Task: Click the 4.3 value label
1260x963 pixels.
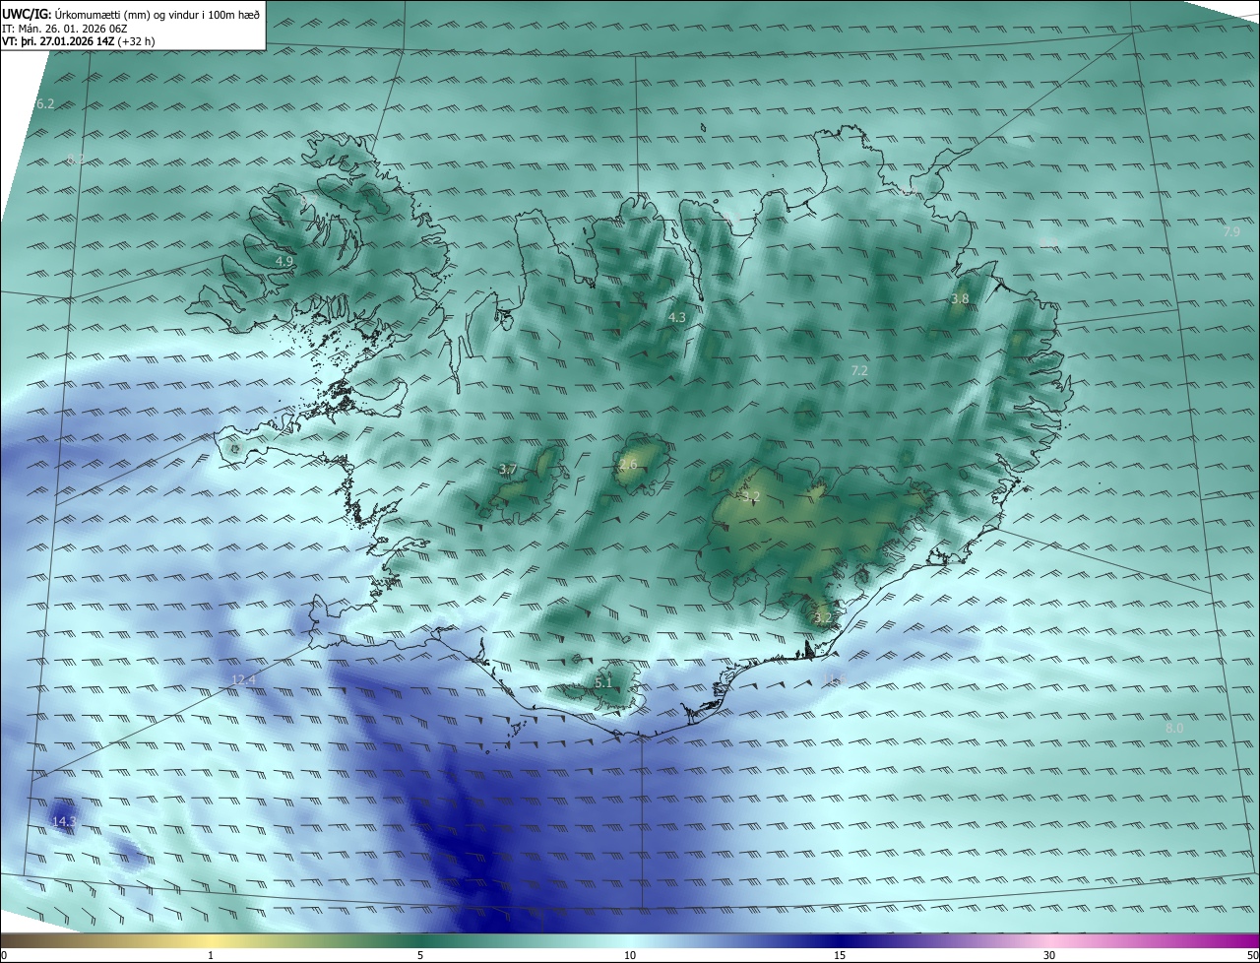Action: [x=676, y=317]
